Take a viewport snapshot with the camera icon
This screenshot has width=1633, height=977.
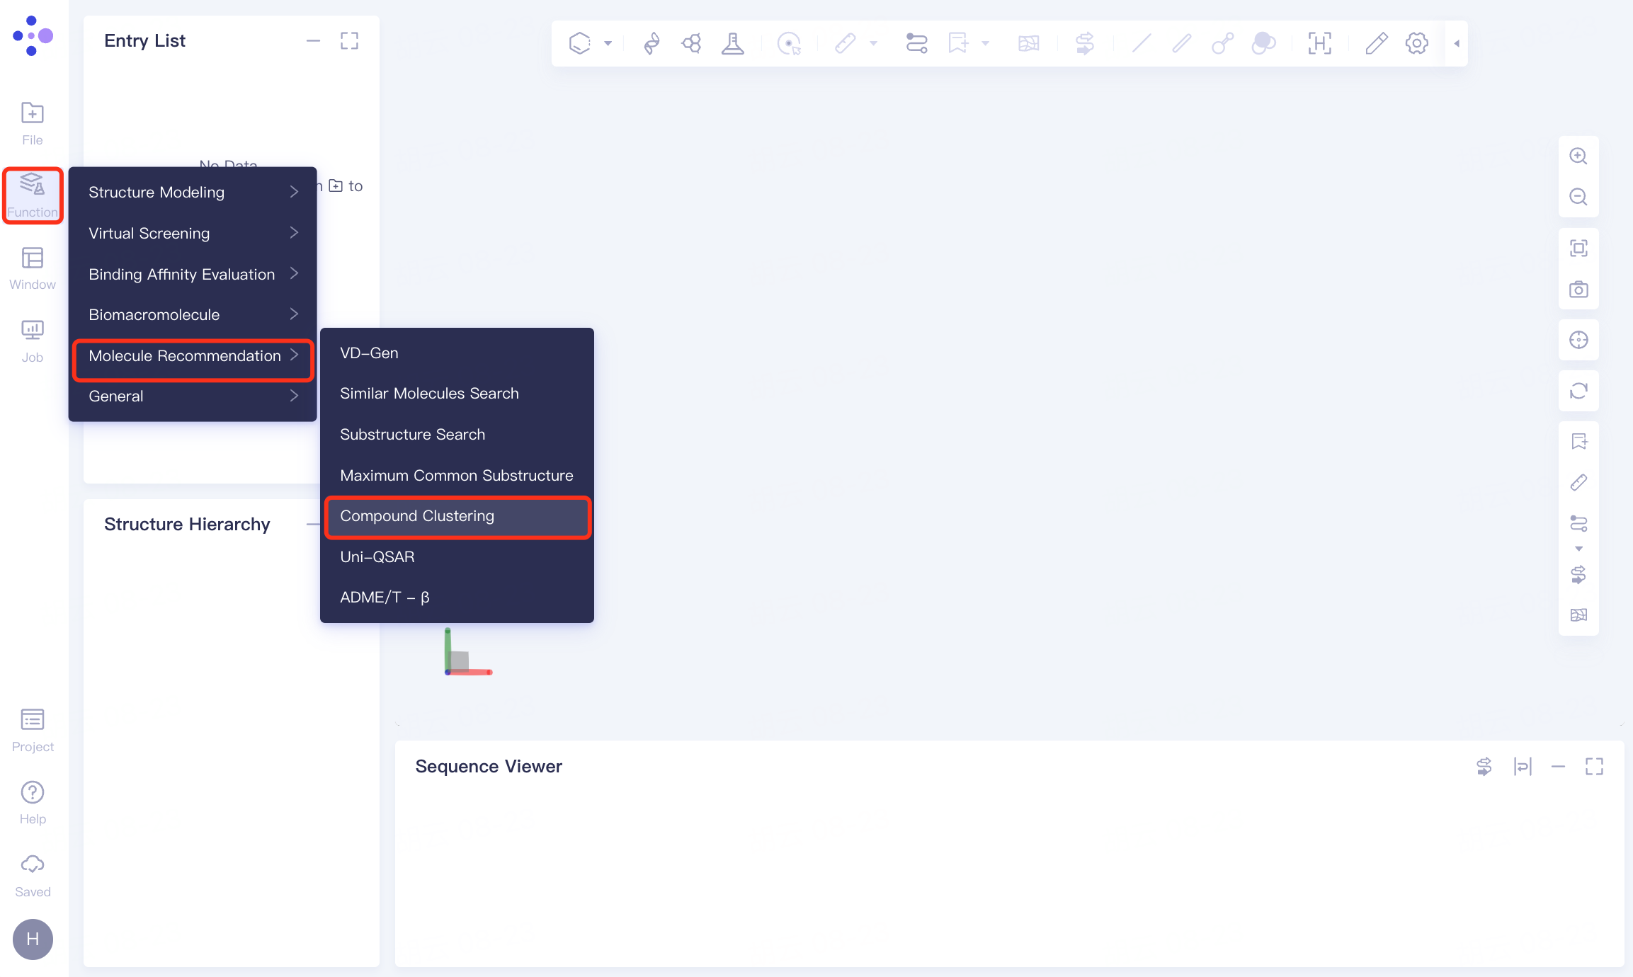coord(1578,289)
